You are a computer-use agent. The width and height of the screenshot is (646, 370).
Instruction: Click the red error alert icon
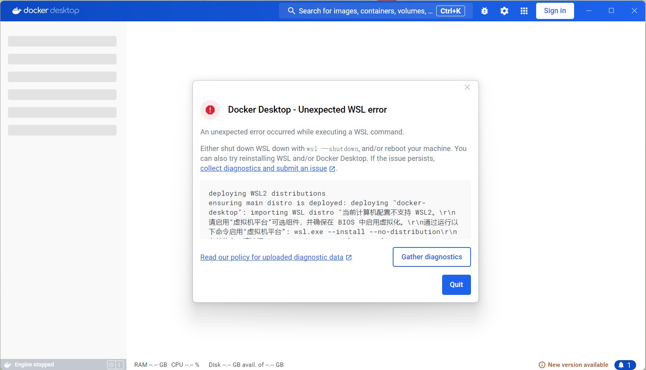(x=210, y=110)
